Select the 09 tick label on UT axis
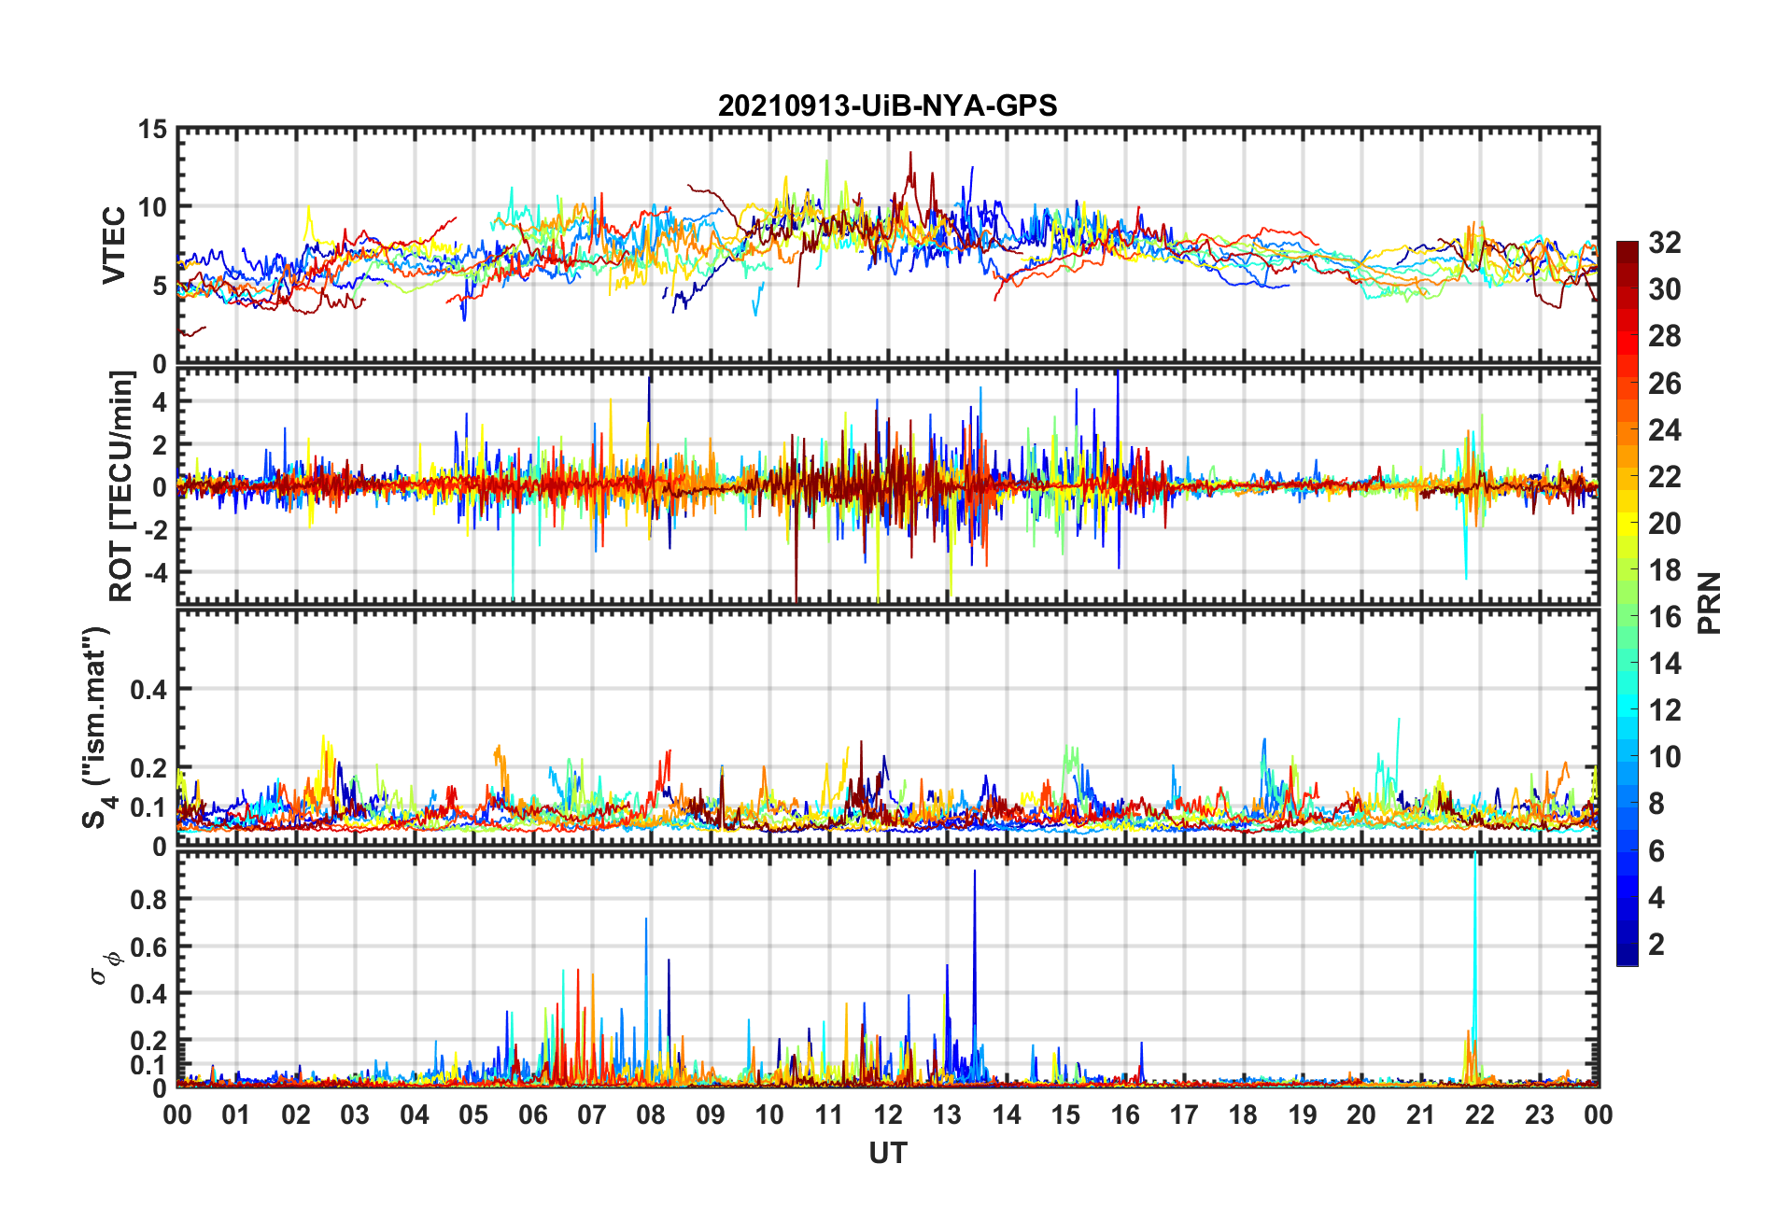Viewport: 1776px width, 1206px height. pos(711,1115)
